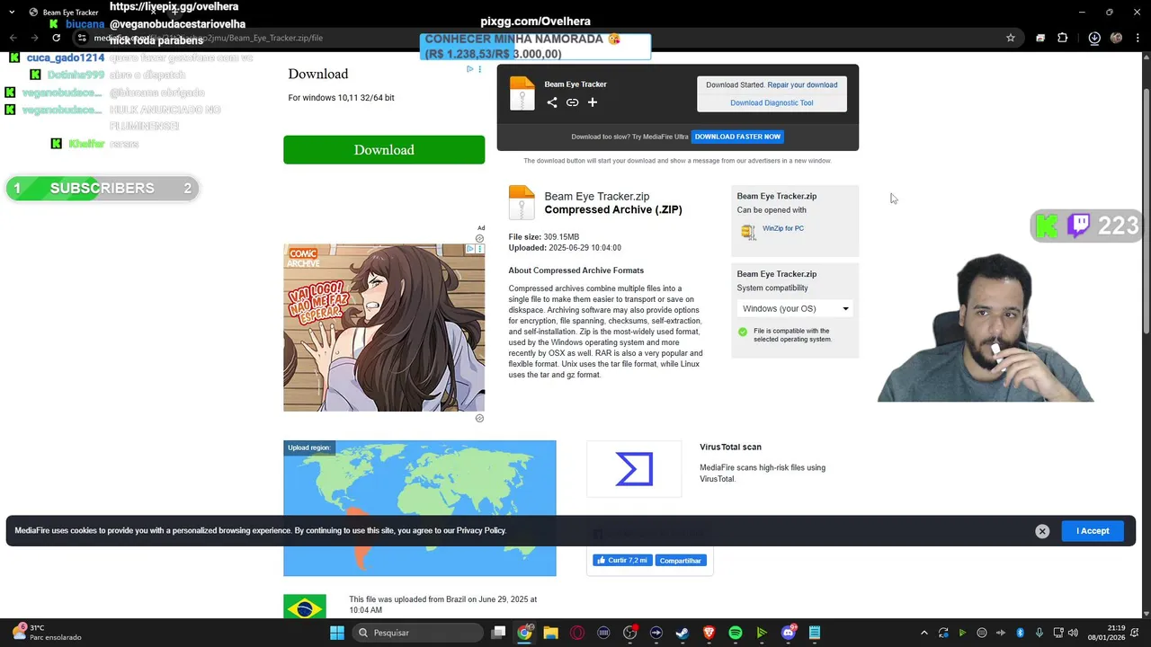This screenshot has height=647, width=1151.
Task: Open Task View on the taskbar
Action: [498, 633]
